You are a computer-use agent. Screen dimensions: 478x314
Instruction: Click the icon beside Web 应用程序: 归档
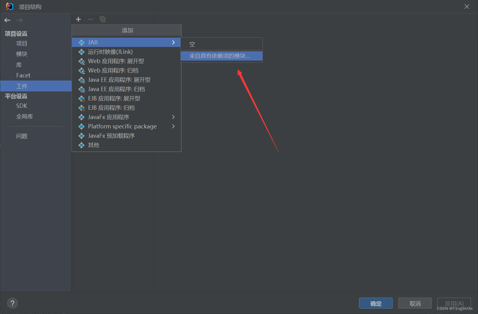(81, 71)
